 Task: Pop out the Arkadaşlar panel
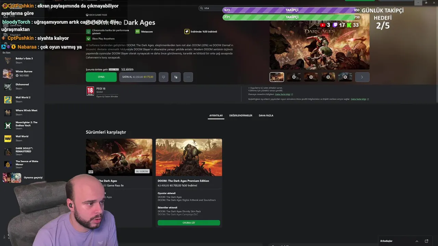coord(426,241)
